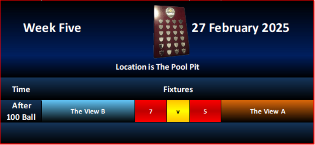Select the Location is The Pool Pit text
This screenshot has width=315, height=145.
(x=157, y=67)
